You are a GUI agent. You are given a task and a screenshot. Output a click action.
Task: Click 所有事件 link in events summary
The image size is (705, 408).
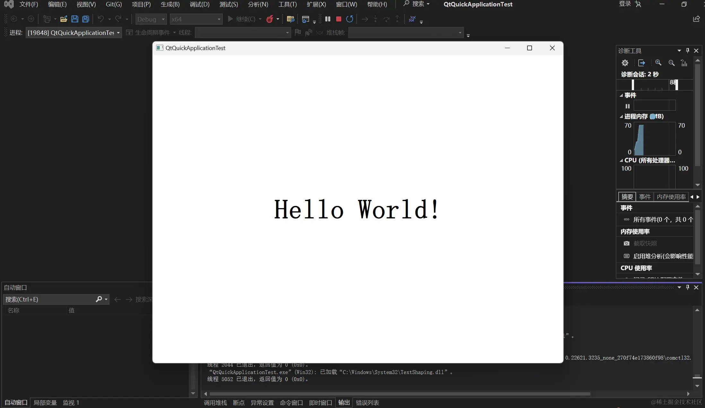(663, 220)
